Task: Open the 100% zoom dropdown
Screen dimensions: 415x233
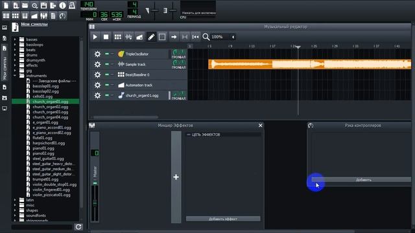Action: click(223, 37)
